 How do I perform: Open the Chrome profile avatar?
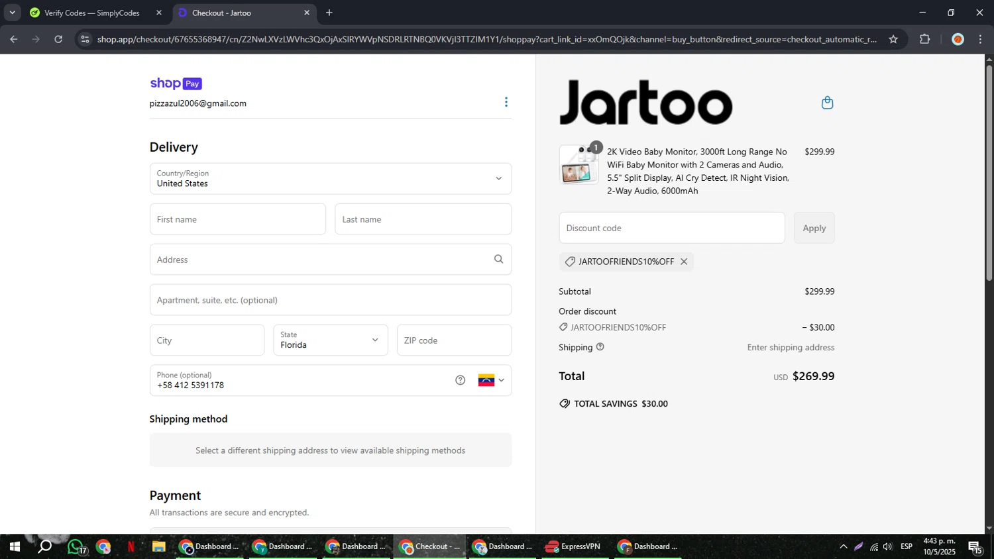pyautogui.click(x=958, y=39)
